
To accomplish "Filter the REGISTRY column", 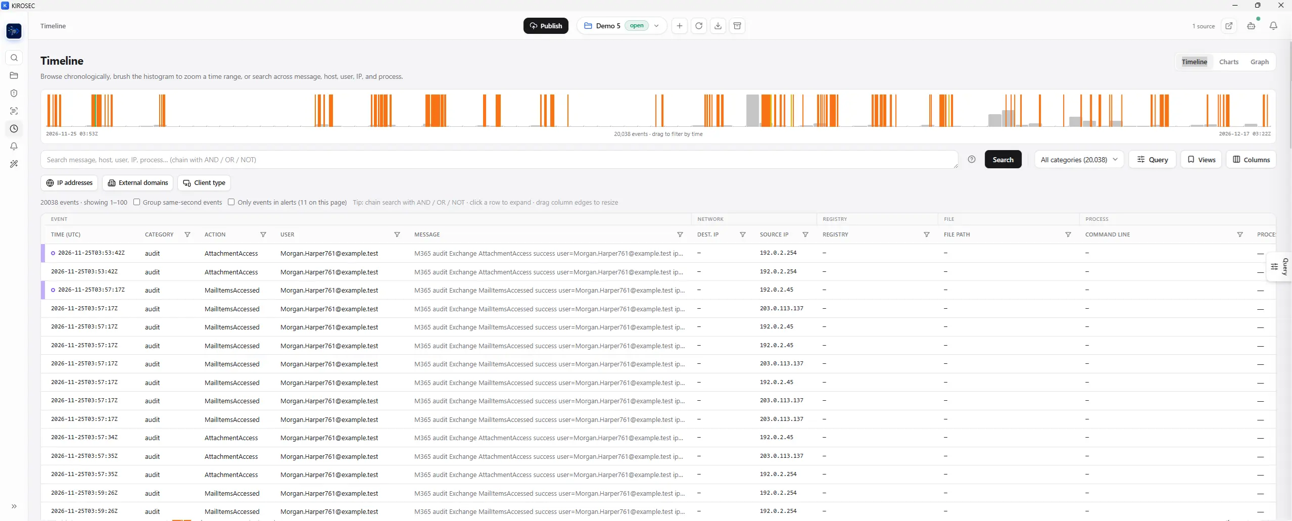I will [927, 234].
